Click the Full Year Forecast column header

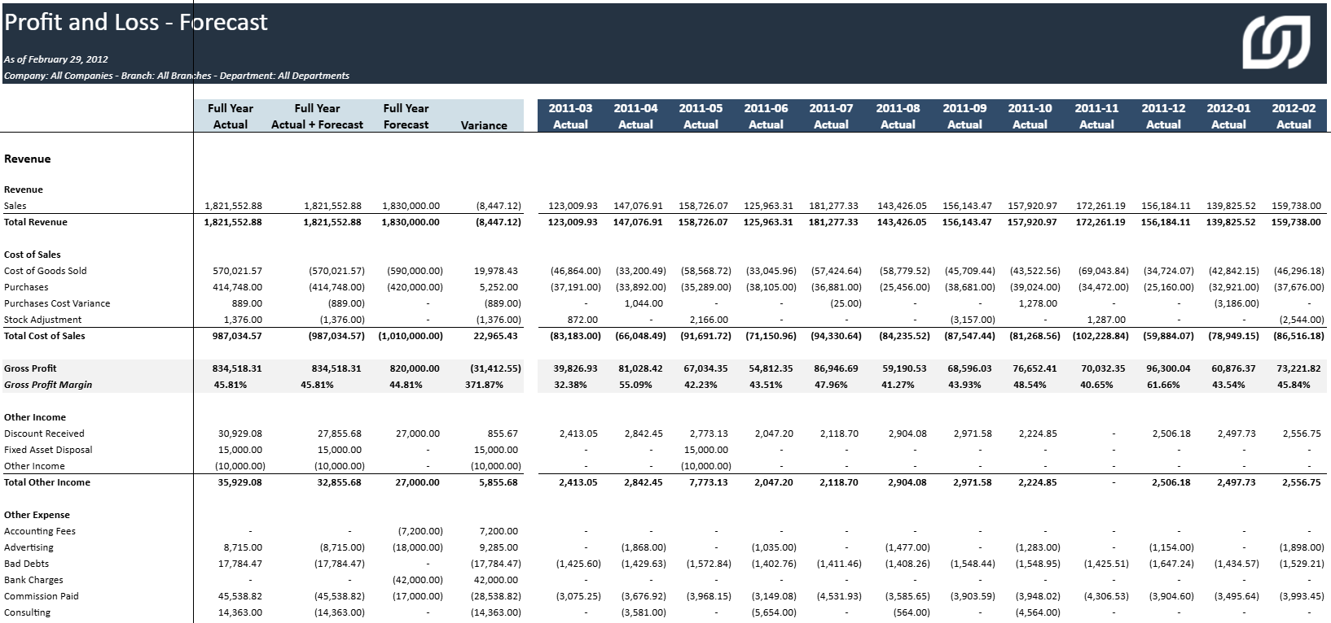(x=406, y=116)
